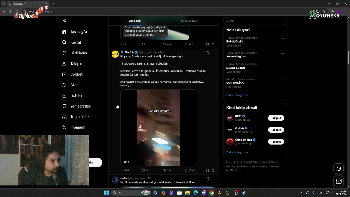Bookmark the Muhbir post

(x=208, y=170)
